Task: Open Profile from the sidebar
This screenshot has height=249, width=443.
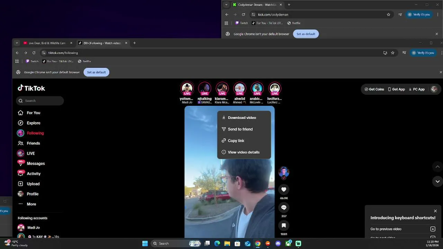Action: [28, 194]
